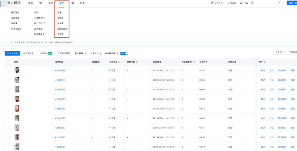Open the message chat icon in header
This screenshot has height=151, width=297.
pyautogui.click(x=247, y=3)
